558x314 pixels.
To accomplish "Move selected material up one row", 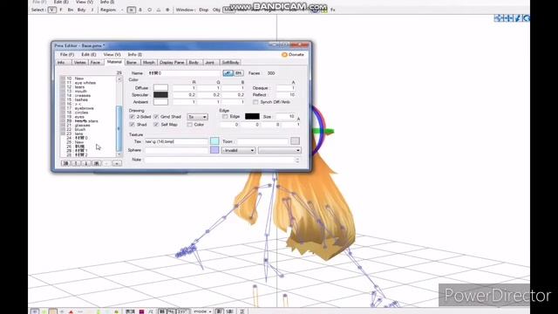I will (x=76, y=163).
